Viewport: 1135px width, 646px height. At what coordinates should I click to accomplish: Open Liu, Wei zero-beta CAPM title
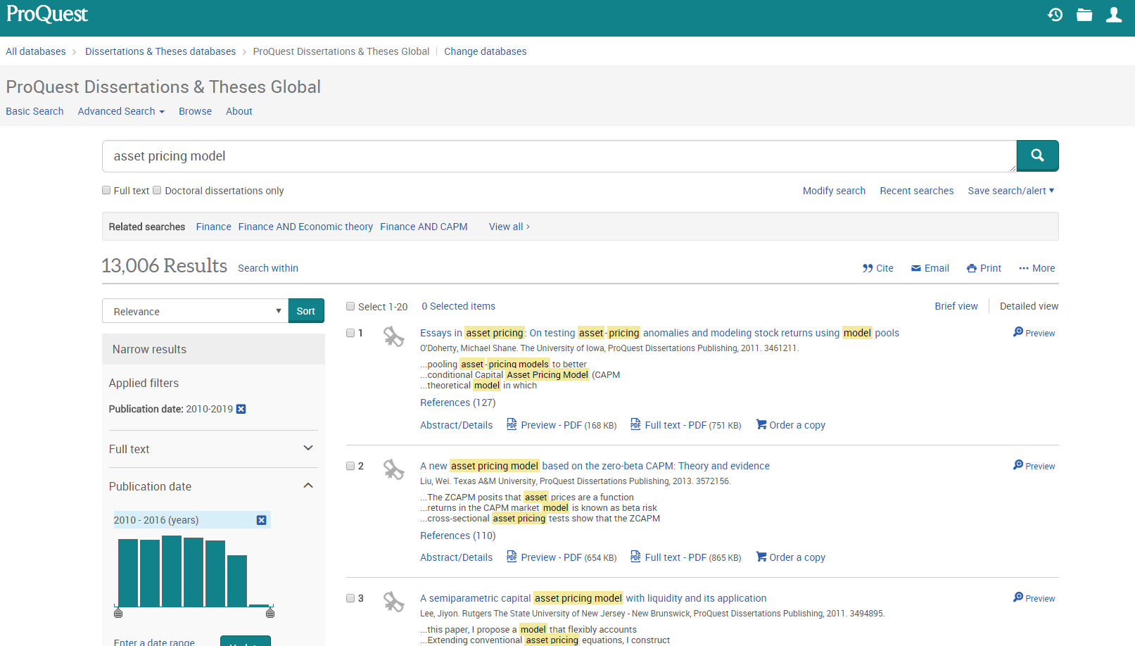595,466
